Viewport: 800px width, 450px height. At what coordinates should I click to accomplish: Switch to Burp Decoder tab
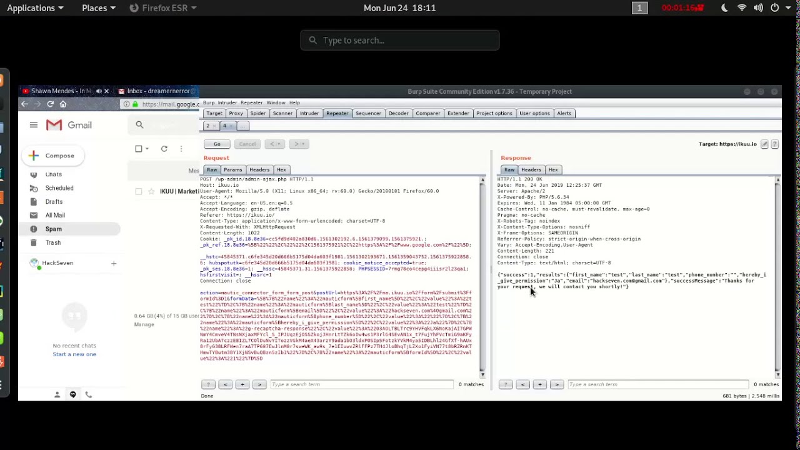click(398, 114)
